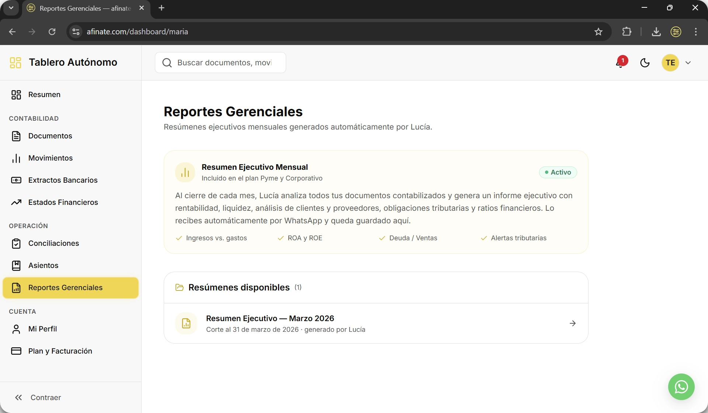Go to Resumen menu item
Image resolution: width=708 pixels, height=413 pixels.
[44, 94]
